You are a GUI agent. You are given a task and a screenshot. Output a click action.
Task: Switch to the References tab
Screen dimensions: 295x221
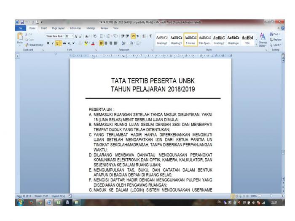pos(75,28)
